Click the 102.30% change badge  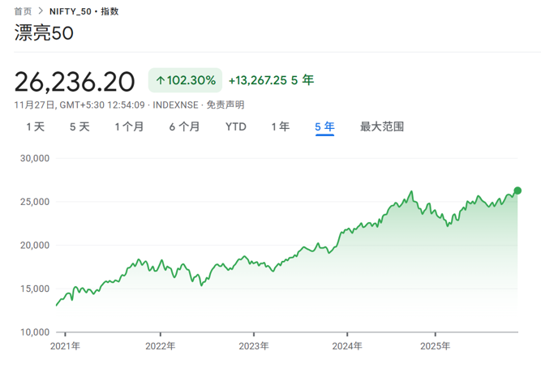click(x=184, y=80)
